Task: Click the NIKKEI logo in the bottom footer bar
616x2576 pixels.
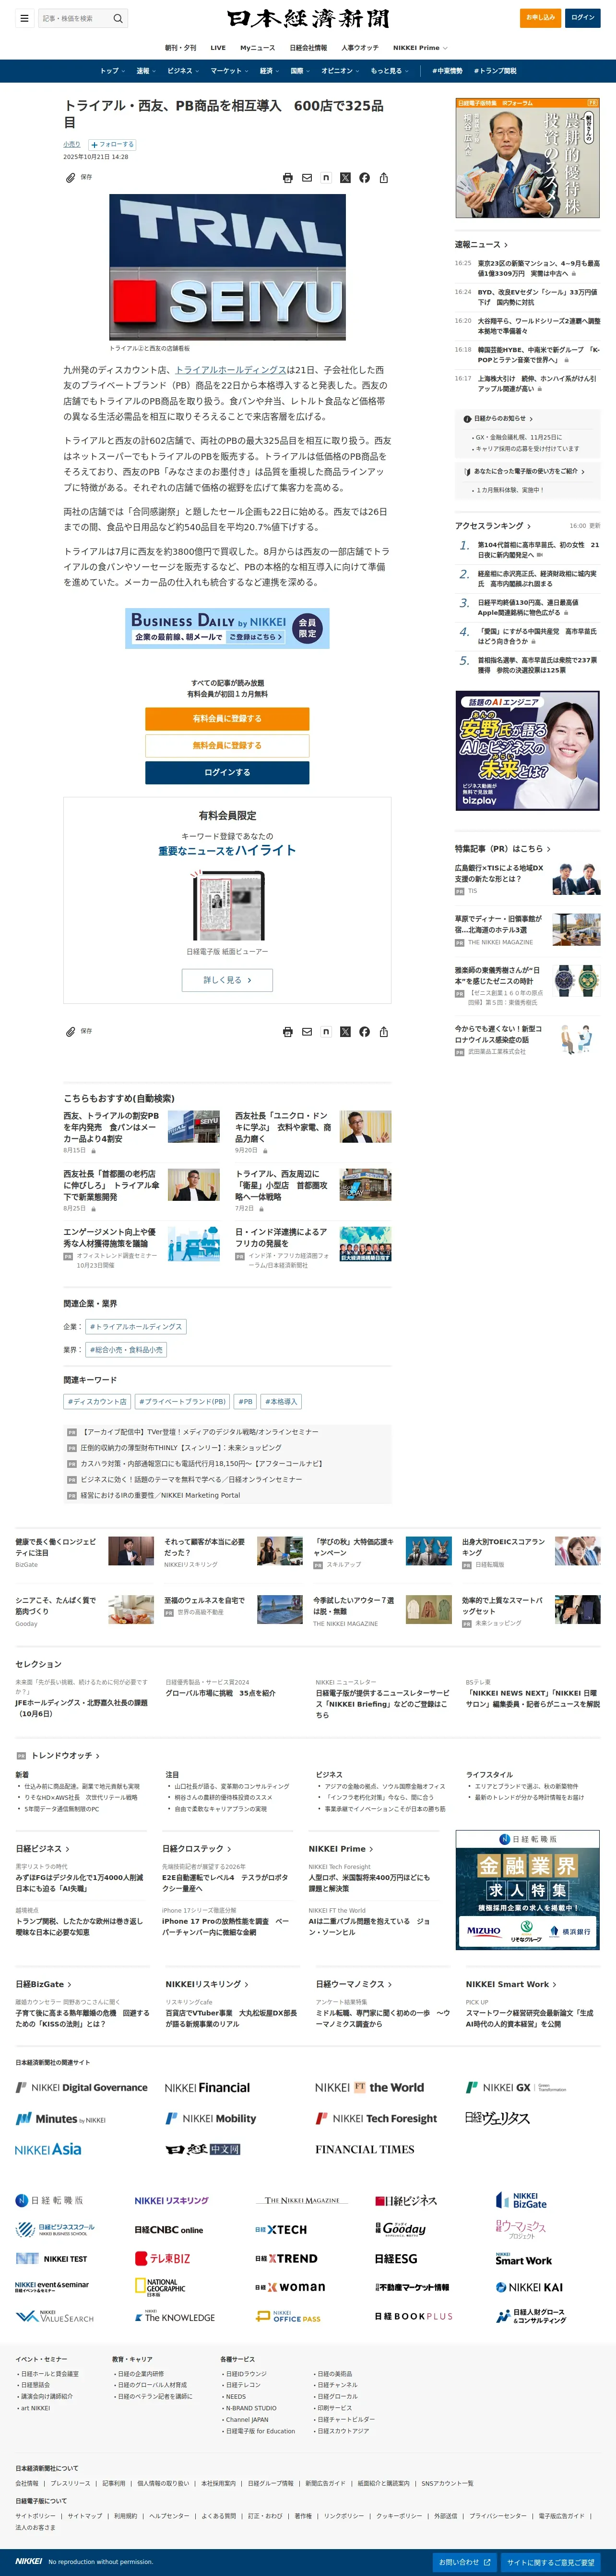Action: tap(29, 2562)
